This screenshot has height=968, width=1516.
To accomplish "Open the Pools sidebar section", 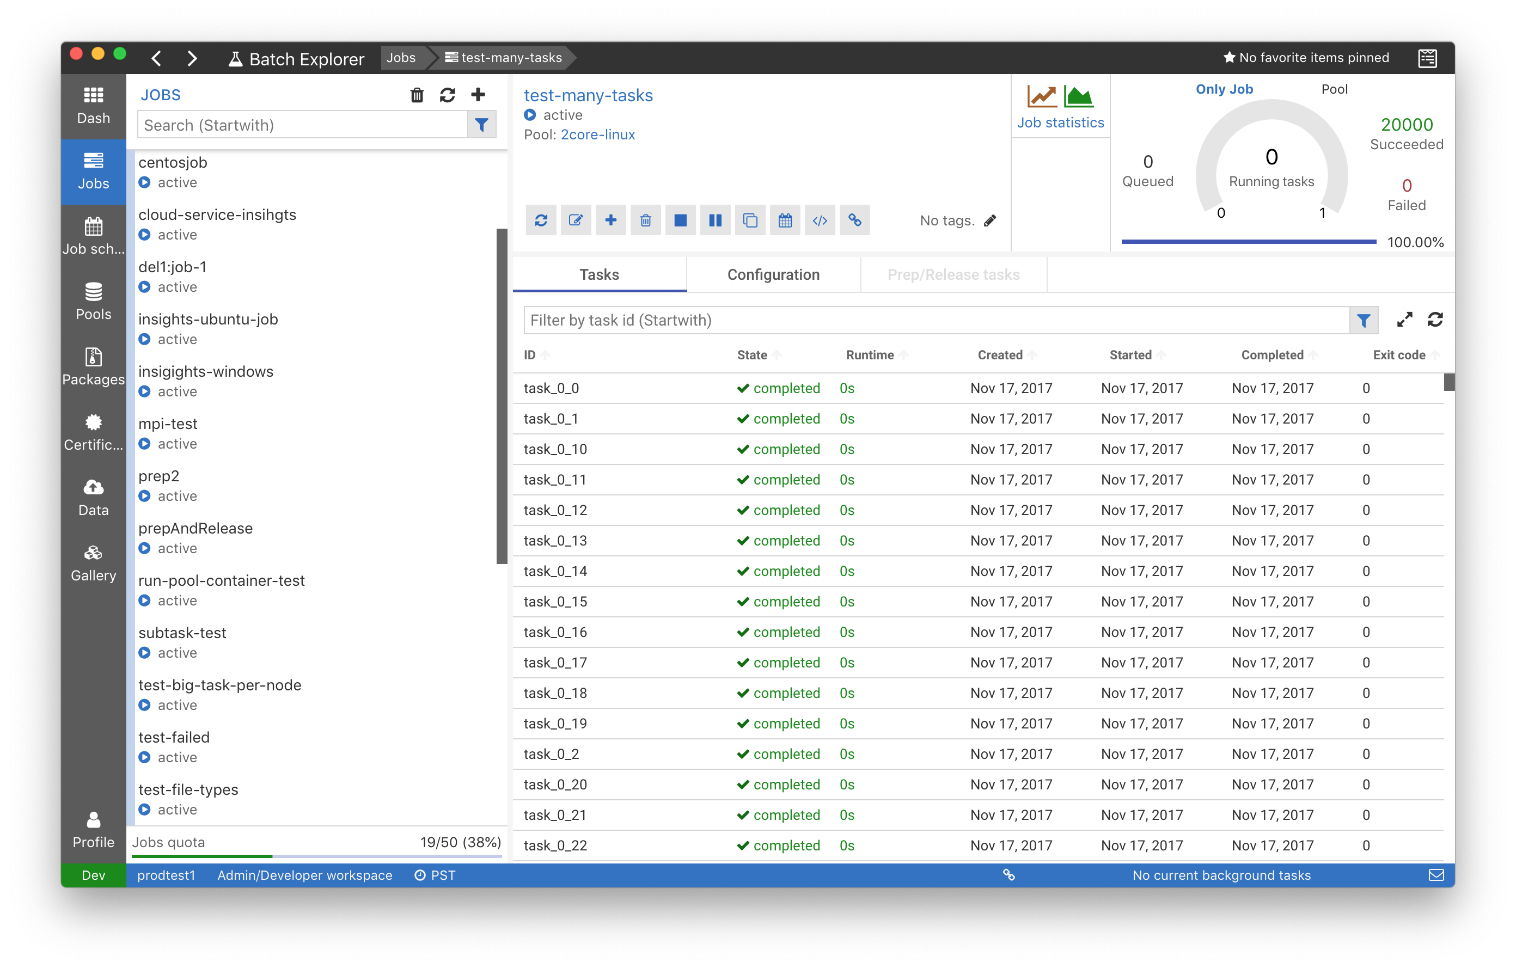I will (93, 301).
